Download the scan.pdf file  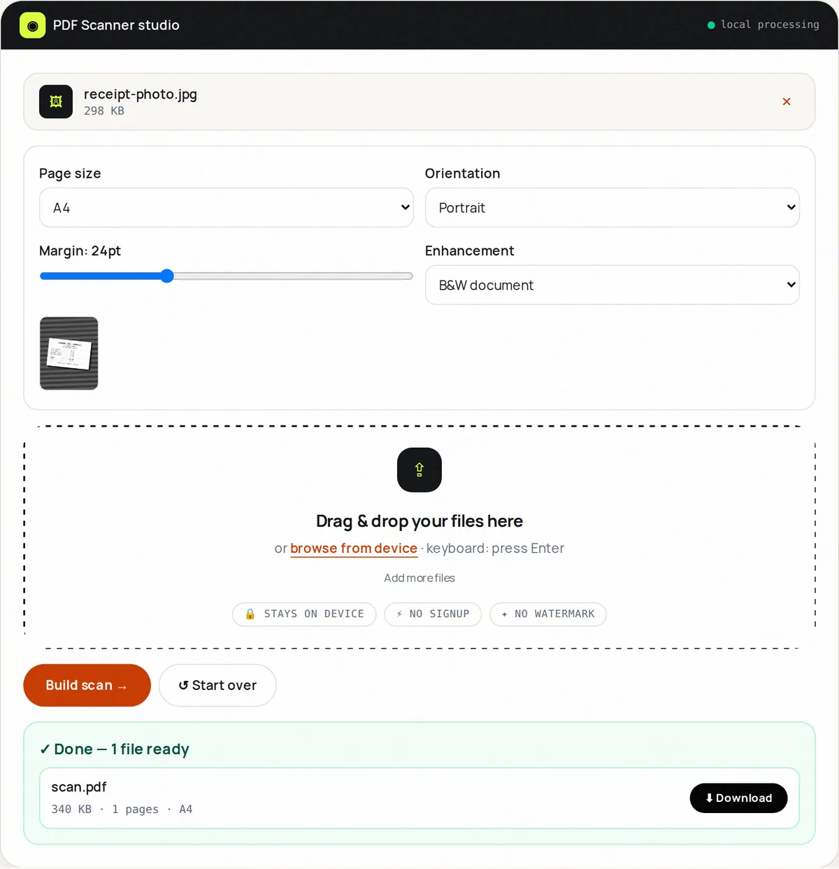pyautogui.click(x=738, y=798)
